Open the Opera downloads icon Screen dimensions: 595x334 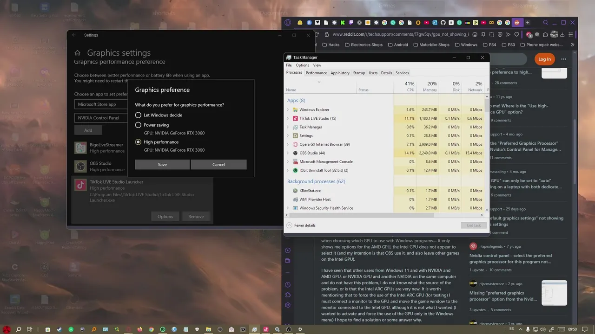click(x=562, y=34)
